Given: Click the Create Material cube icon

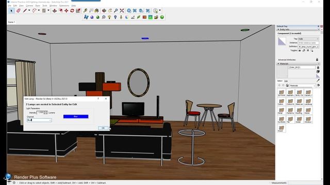Looking at the screenshot, I should coord(318,71).
